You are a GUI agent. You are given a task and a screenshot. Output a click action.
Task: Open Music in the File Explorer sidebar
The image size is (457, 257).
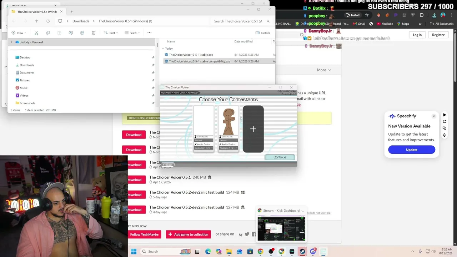tap(24, 88)
